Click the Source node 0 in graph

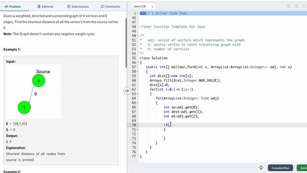pos(38,80)
